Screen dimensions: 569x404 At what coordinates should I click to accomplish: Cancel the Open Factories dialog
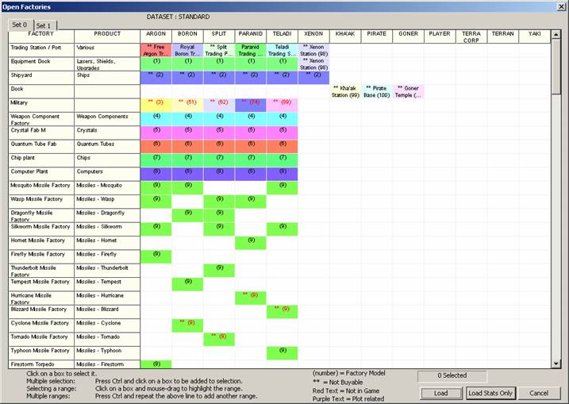[x=539, y=393]
